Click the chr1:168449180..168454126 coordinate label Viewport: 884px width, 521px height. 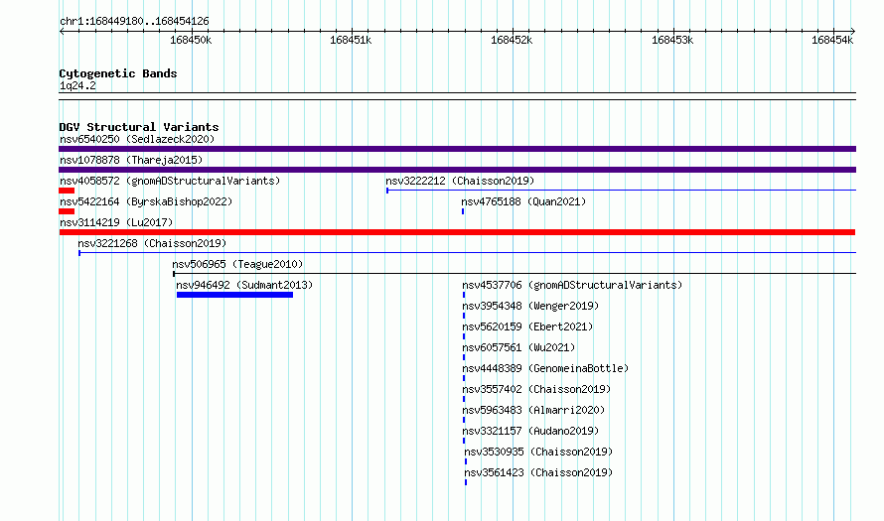click(x=134, y=21)
